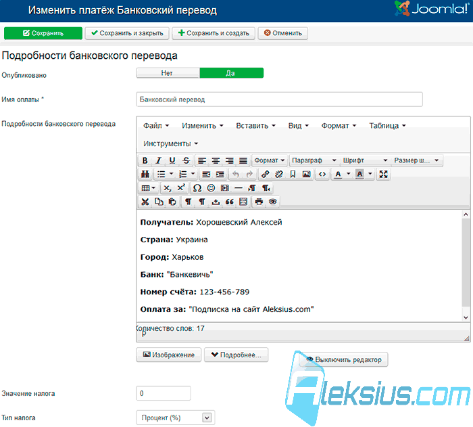Apply italic formatting in editor
The image size is (473, 427).
158,160
